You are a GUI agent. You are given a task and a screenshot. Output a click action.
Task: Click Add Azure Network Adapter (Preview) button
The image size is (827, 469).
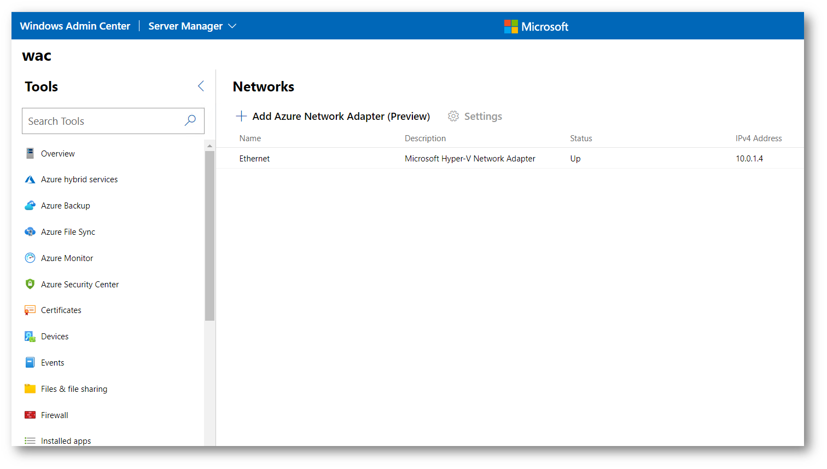(x=333, y=116)
